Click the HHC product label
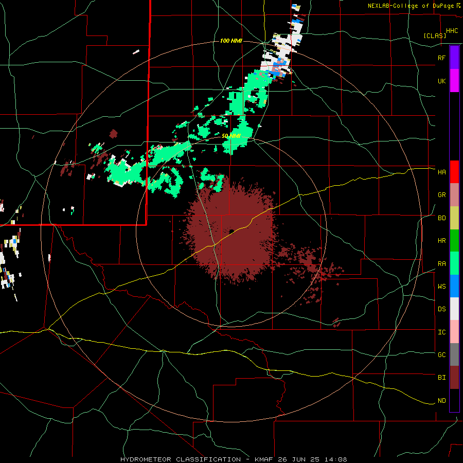 452,31
